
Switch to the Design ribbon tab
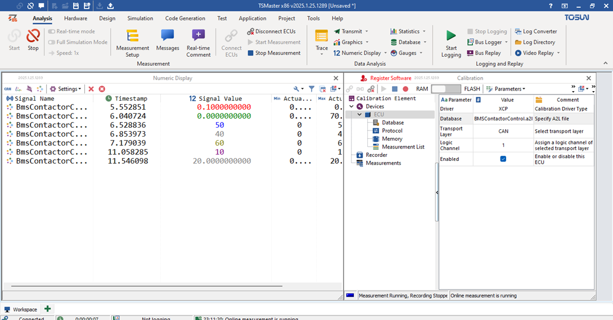107,19
